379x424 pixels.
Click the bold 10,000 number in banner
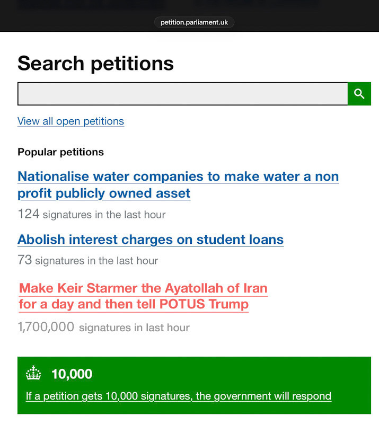click(72, 374)
